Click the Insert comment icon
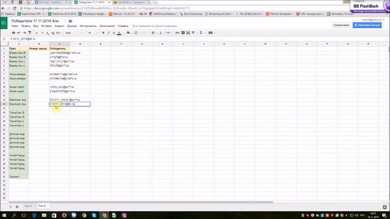 (183, 33)
